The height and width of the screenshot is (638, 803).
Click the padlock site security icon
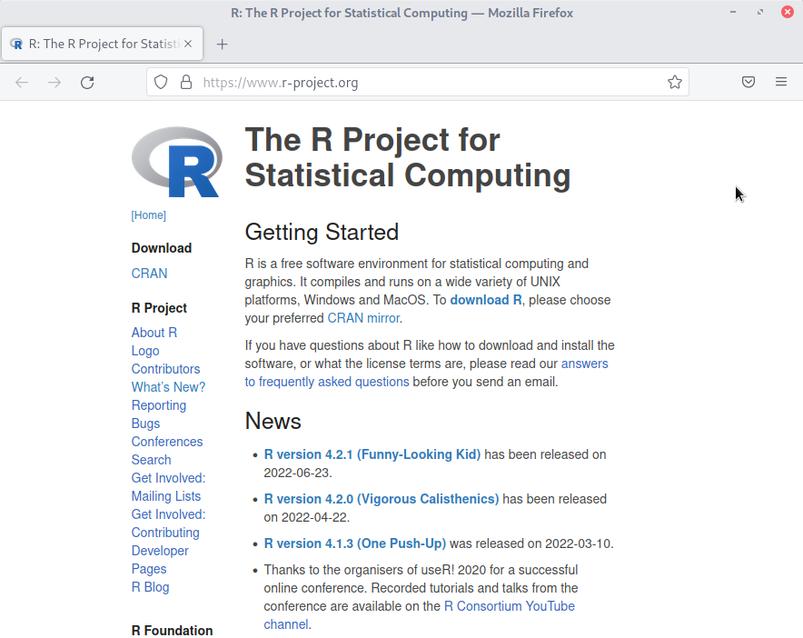click(186, 82)
